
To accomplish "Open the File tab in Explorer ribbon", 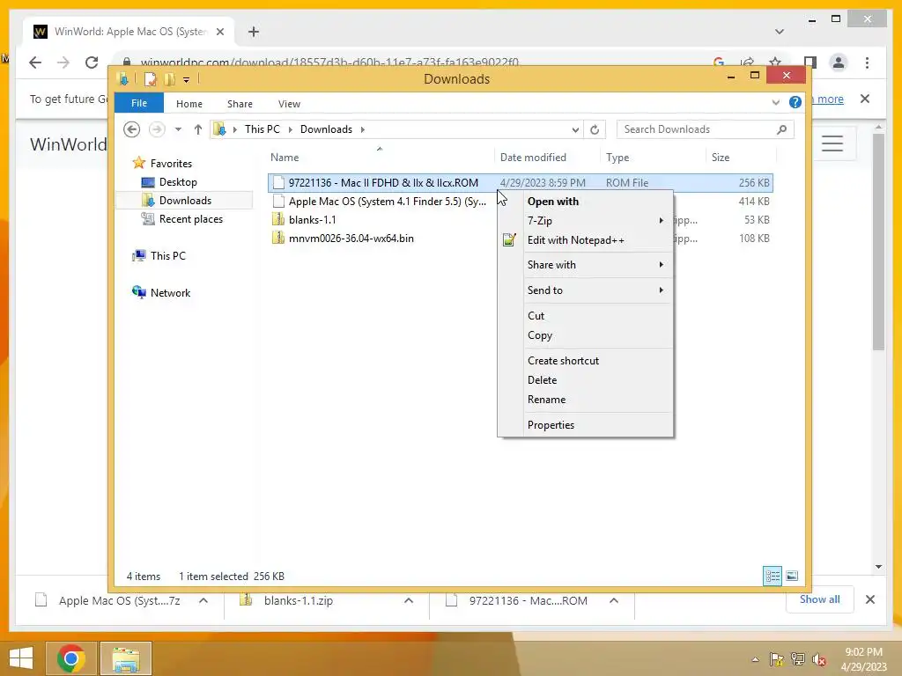I will tap(139, 103).
